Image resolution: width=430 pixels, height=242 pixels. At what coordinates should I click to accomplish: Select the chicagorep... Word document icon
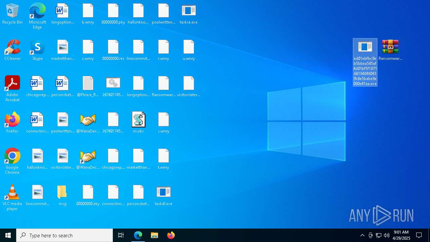click(37, 87)
